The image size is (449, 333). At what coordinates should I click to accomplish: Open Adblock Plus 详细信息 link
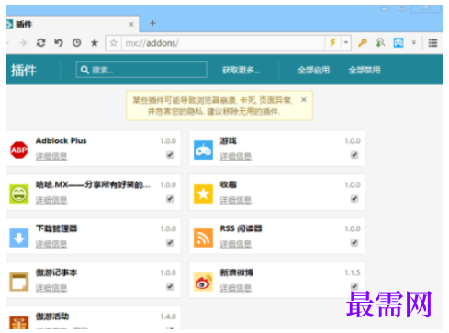click(51, 156)
